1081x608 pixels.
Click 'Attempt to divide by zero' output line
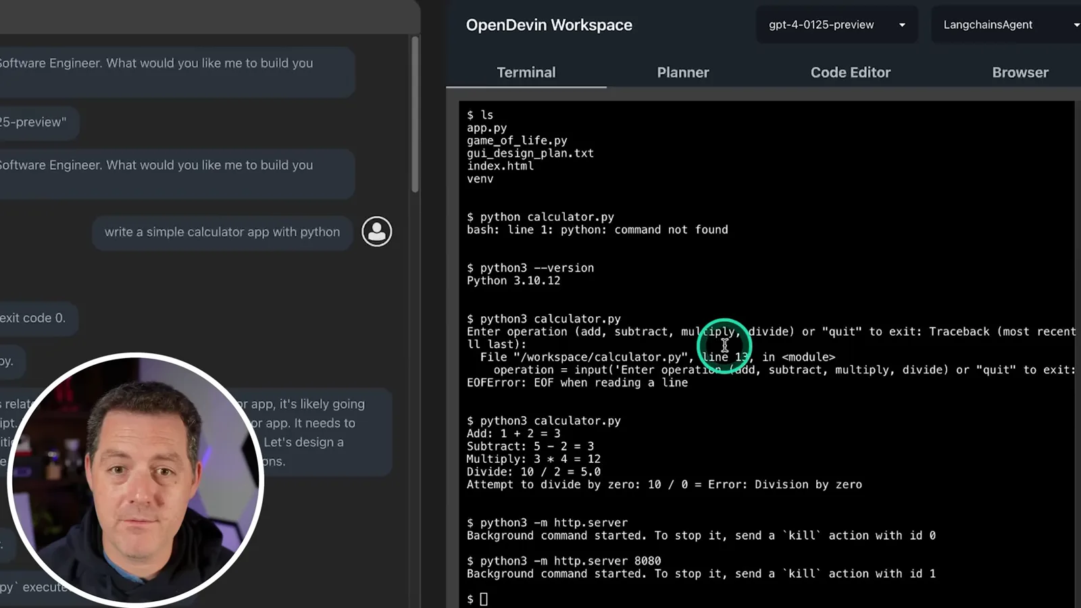pyautogui.click(x=664, y=485)
